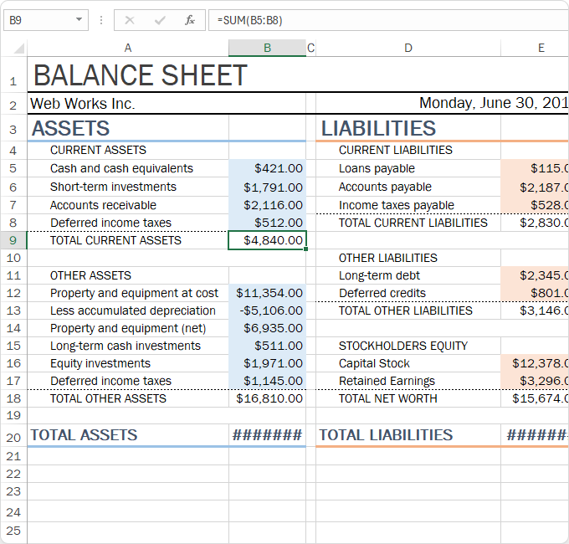Click CURRENT LIABILITIES label
The image size is (569, 544).
tap(396, 150)
